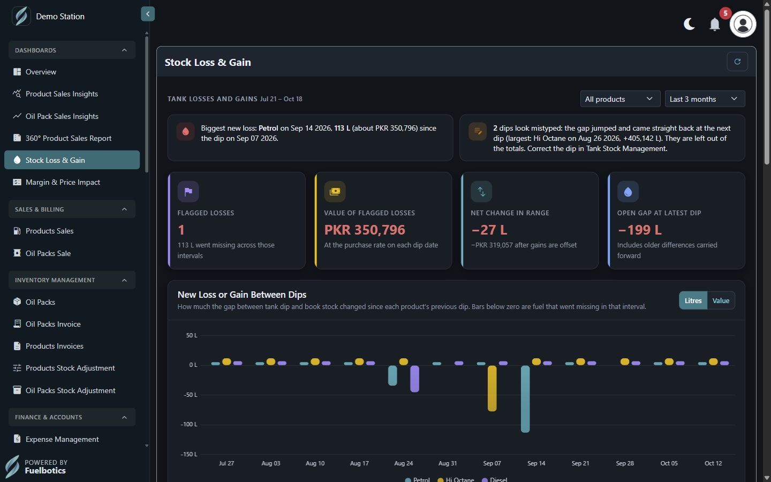Image resolution: width=771 pixels, height=482 pixels.
Task: Toggle Hi Octane series in chart legend
Action: [456, 479]
